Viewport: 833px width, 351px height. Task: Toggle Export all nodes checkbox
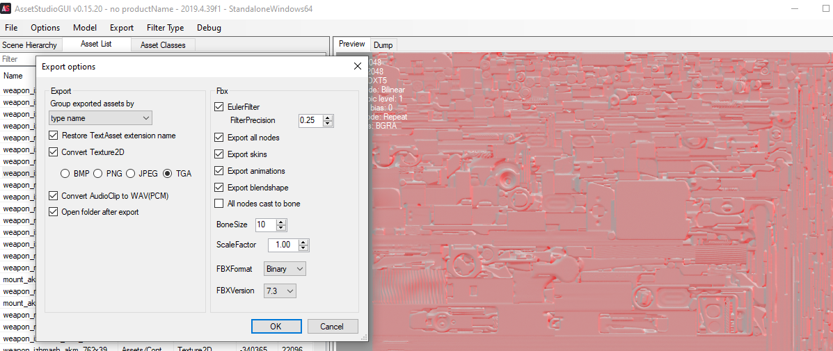click(219, 138)
